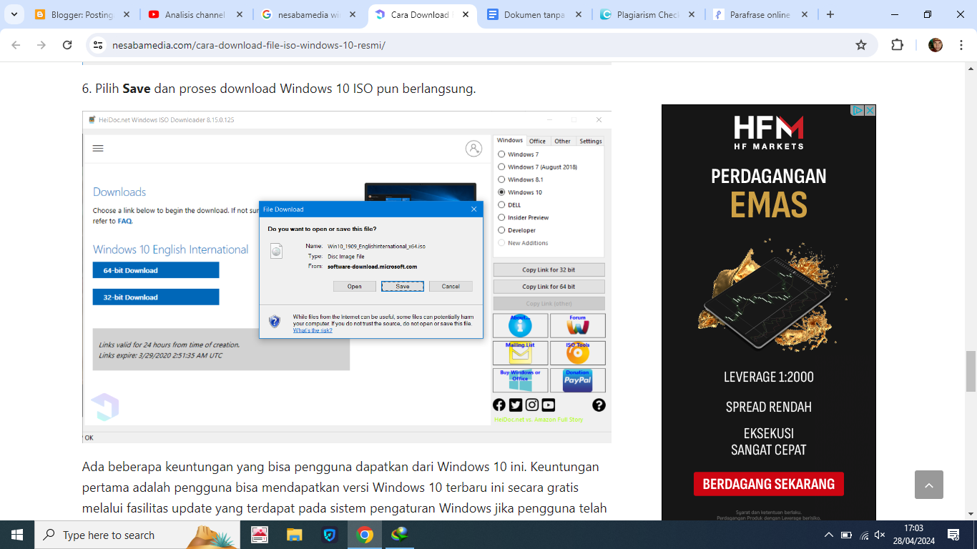
Task: Select the DELL radio option
Action: [501, 204]
